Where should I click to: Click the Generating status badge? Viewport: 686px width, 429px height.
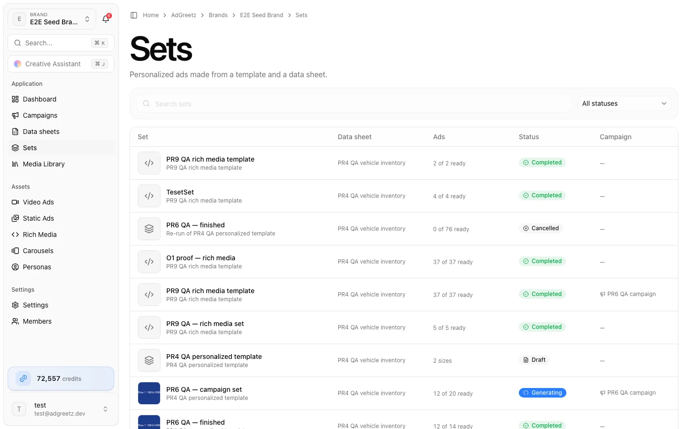click(543, 393)
